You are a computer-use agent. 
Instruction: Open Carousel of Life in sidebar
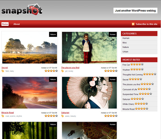130,89
